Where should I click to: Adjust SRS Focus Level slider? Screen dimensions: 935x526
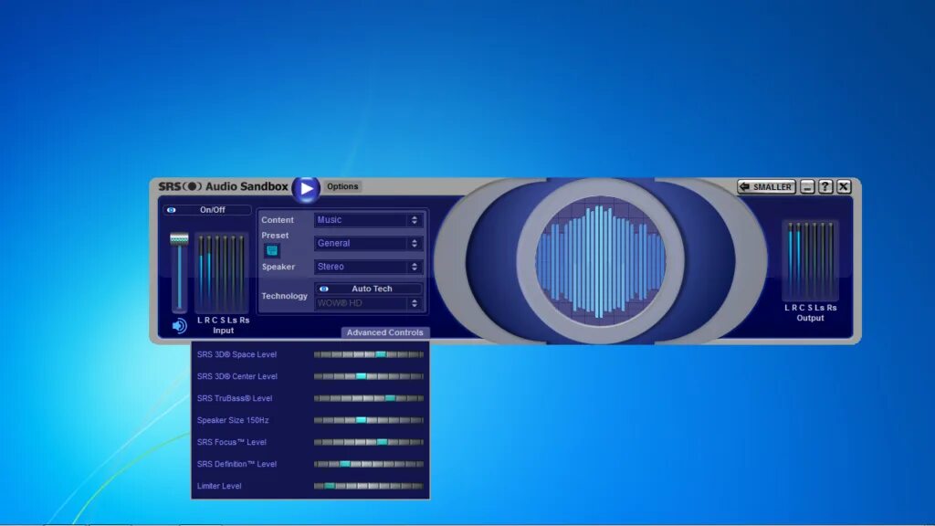click(x=369, y=442)
